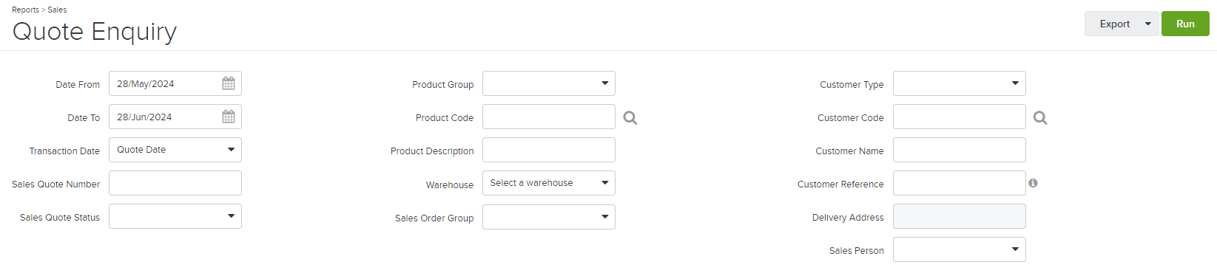Expand the Product Group dropdown

coord(549,83)
